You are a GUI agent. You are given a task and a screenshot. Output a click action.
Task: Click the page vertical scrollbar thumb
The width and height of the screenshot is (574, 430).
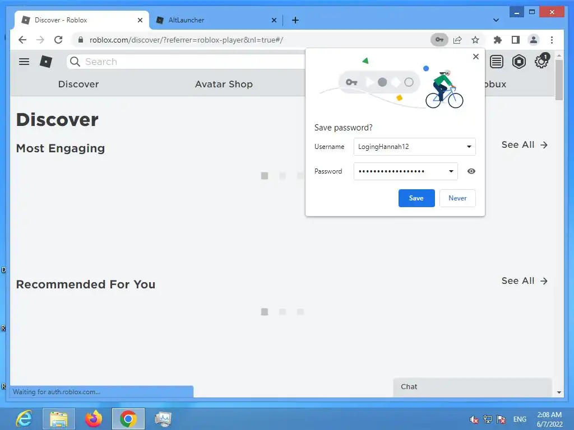tap(559, 80)
